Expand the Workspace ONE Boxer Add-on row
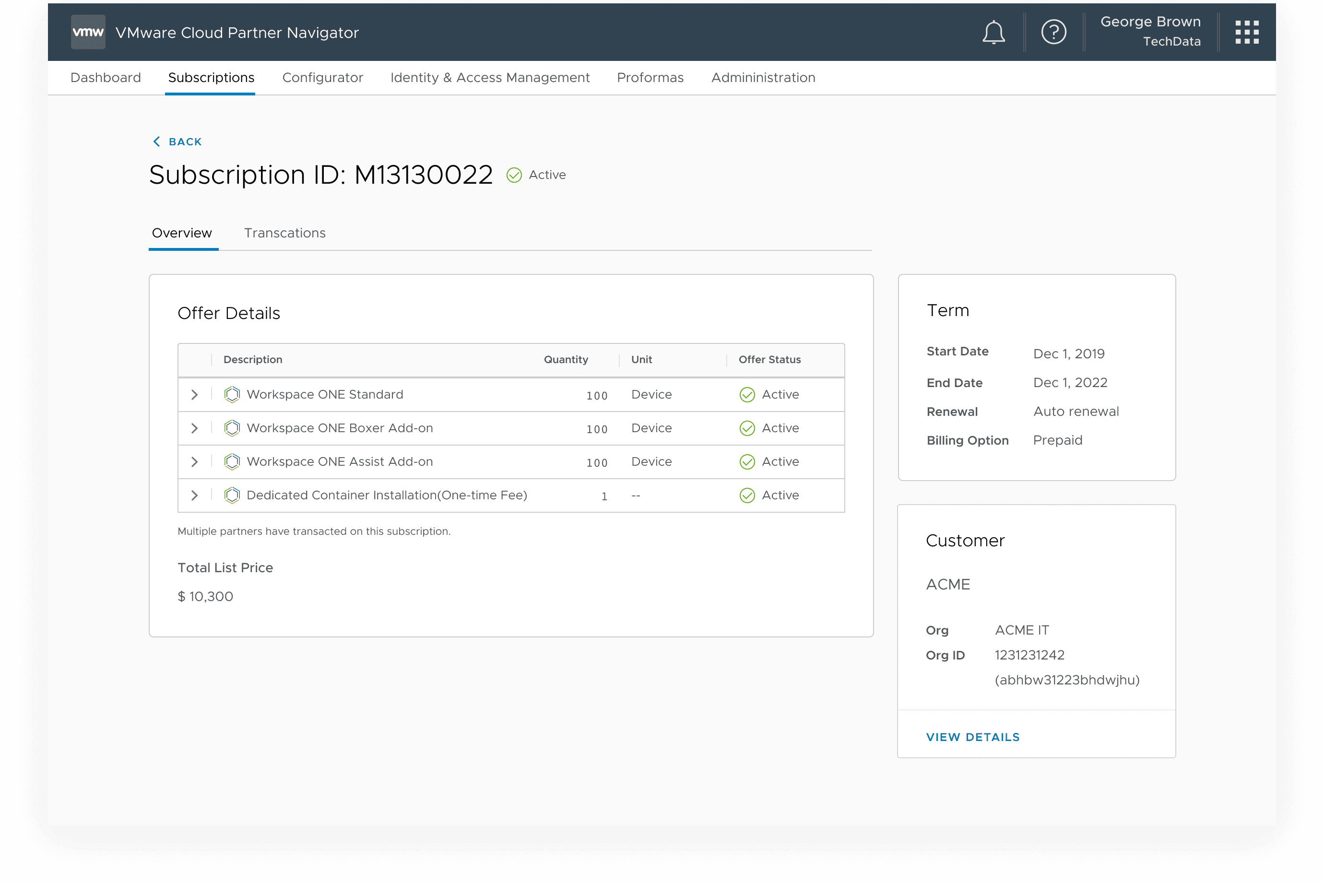Screen dimensions: 1324x883 tap(194, 428)
